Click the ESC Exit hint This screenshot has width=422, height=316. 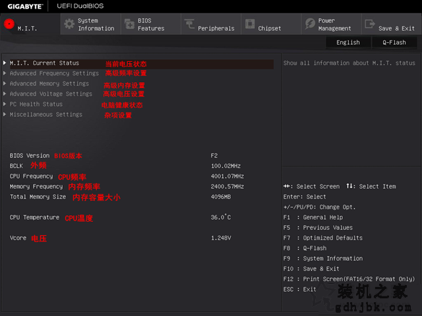pos(300,290)
